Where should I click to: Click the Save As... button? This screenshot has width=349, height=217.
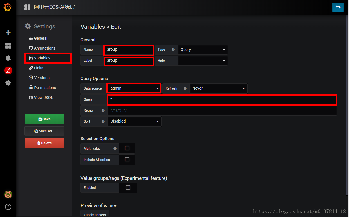(44, 131)
